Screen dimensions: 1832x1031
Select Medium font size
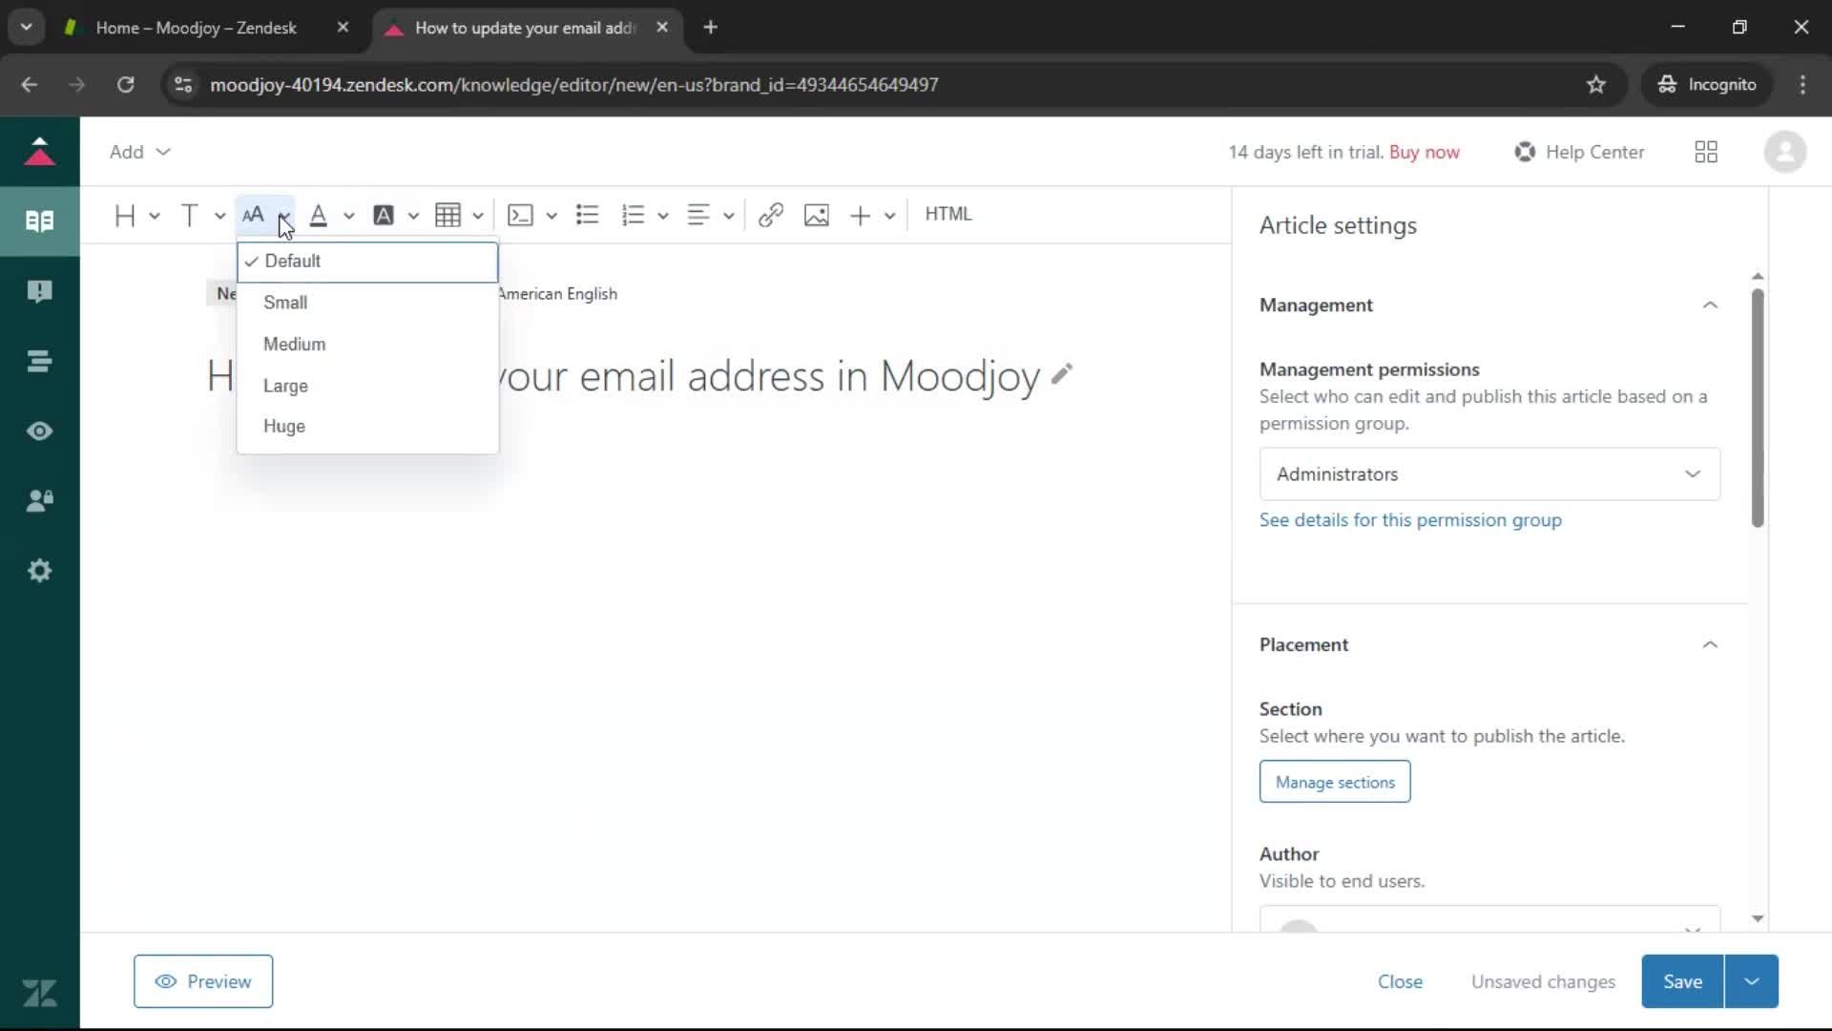367,344
